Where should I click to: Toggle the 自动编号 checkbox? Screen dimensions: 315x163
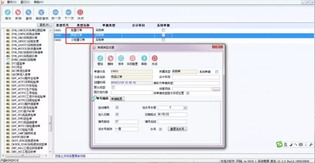coord(117,108)
